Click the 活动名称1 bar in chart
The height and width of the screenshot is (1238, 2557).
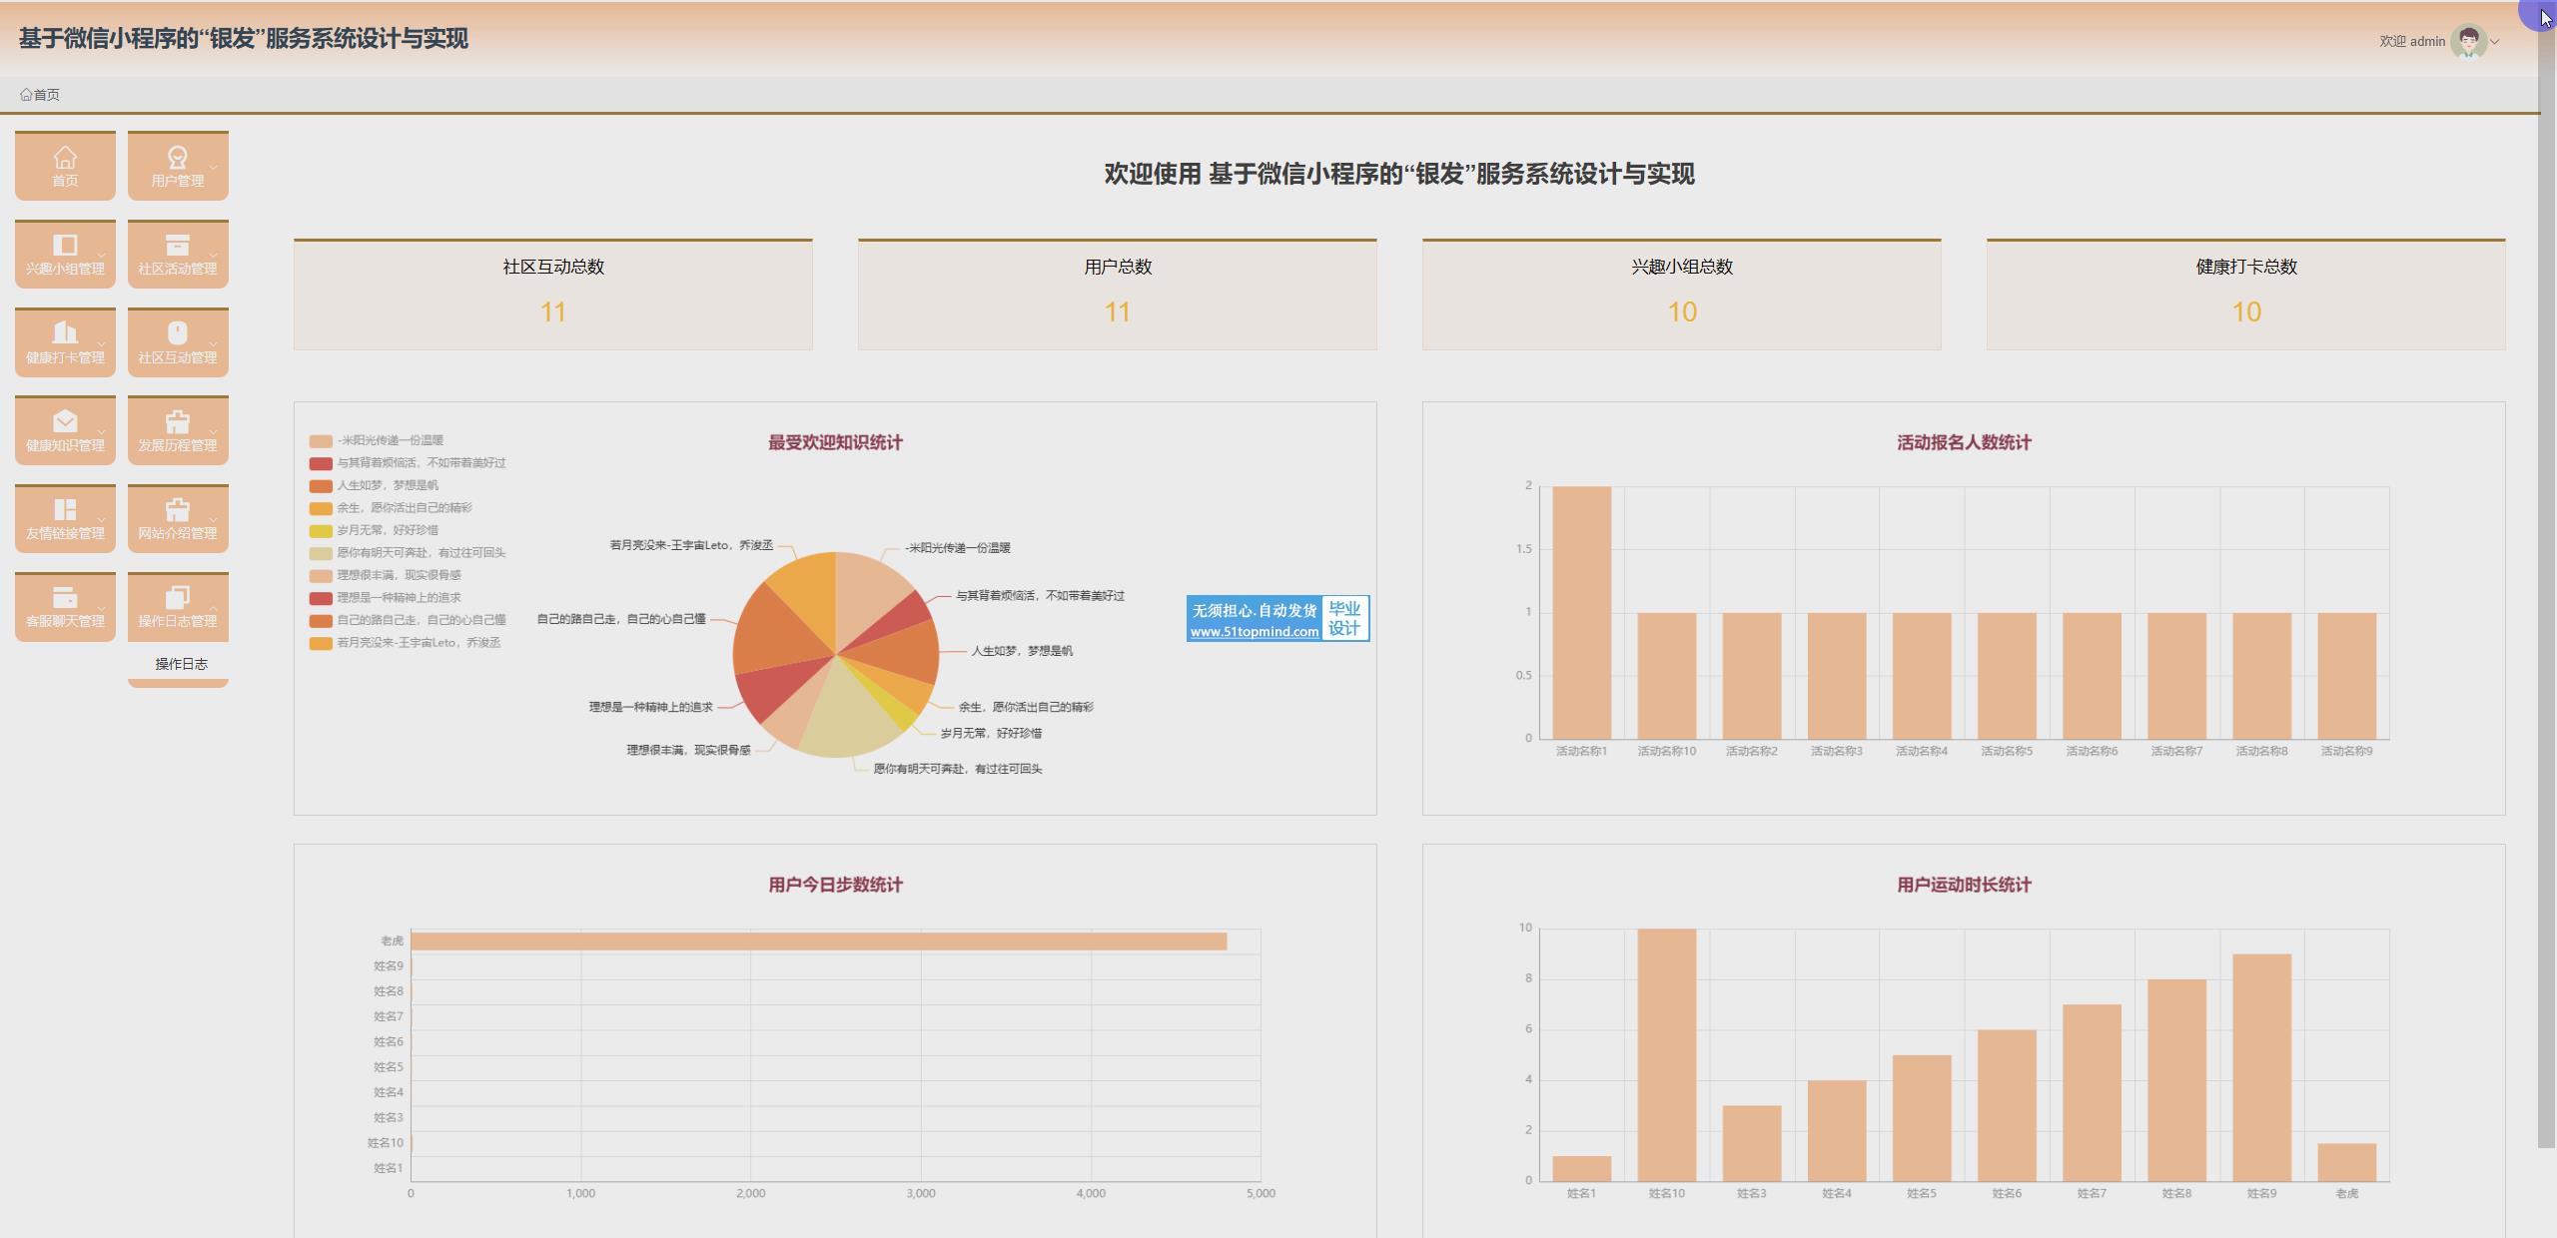(1581, 613)
